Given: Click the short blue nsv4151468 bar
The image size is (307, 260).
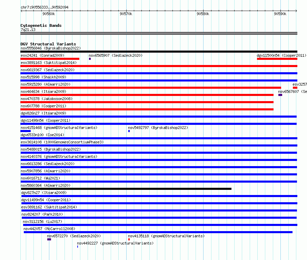Looking at the screenshot, I should coord(26,131).
